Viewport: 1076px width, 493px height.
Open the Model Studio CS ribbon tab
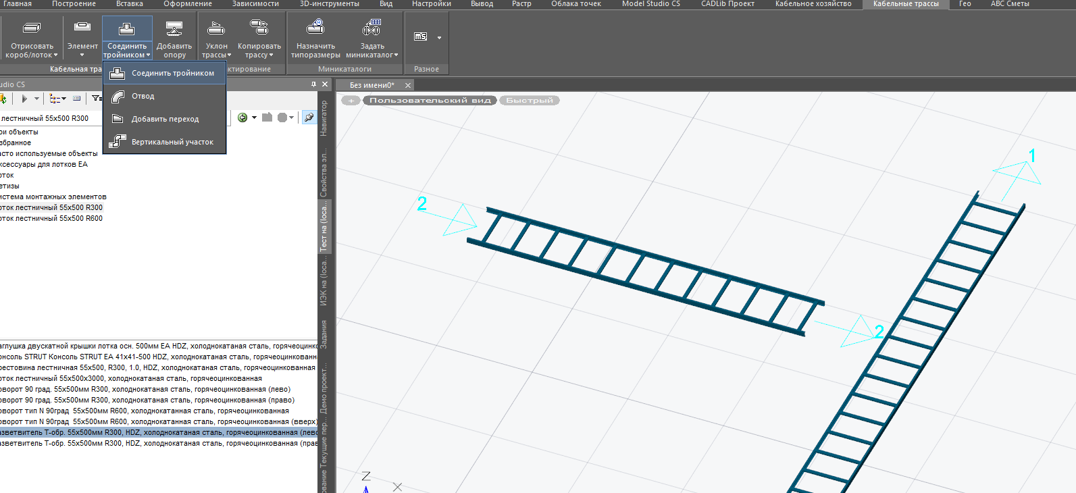pos(651,4)
